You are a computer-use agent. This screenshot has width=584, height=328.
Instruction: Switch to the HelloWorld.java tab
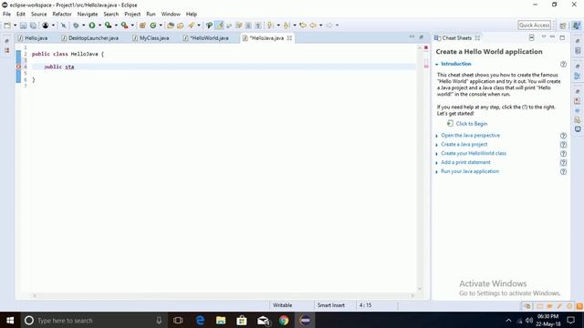pyautogui.click(x=205, y=38)
